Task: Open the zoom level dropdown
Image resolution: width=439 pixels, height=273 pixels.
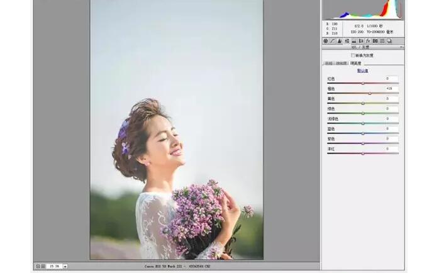Action: point(65,266)
